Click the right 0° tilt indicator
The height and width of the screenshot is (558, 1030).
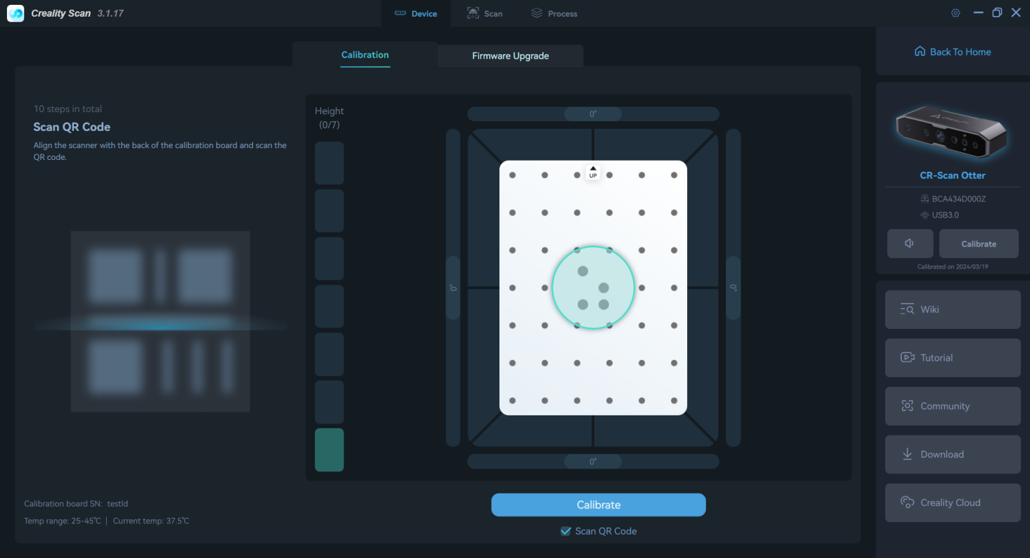pos(734,287)
